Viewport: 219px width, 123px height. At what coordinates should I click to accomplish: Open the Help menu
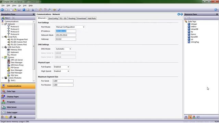30,5
